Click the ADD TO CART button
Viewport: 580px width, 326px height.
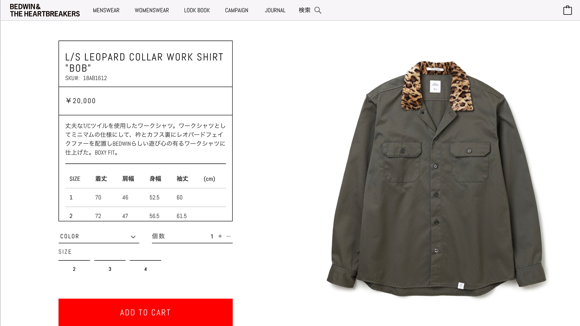[146, 312]
